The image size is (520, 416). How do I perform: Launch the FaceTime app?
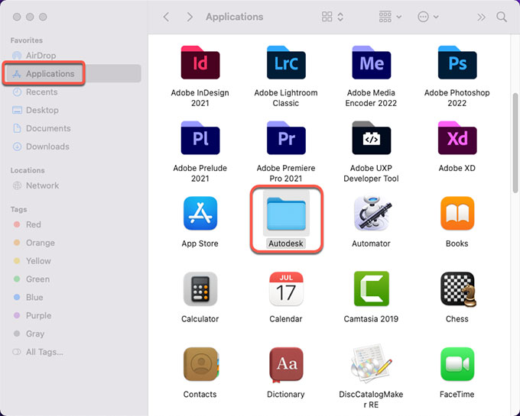[457, 365]
